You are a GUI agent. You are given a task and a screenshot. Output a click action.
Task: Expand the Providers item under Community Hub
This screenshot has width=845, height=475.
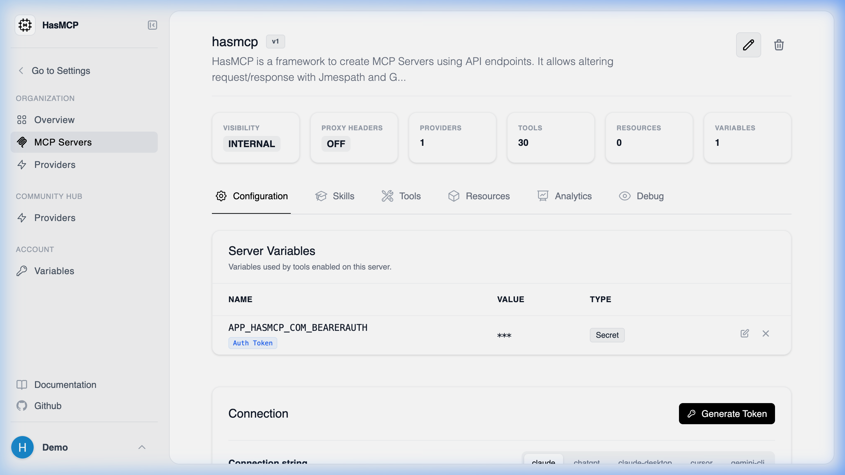tap(55, 218)
